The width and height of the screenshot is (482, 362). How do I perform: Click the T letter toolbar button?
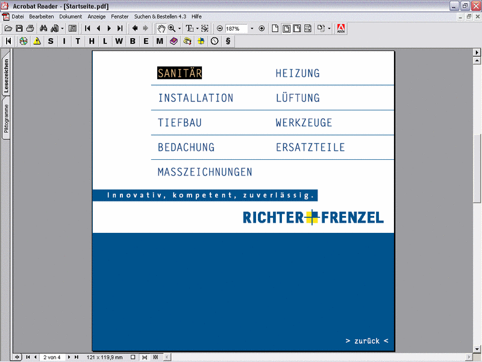78,41
